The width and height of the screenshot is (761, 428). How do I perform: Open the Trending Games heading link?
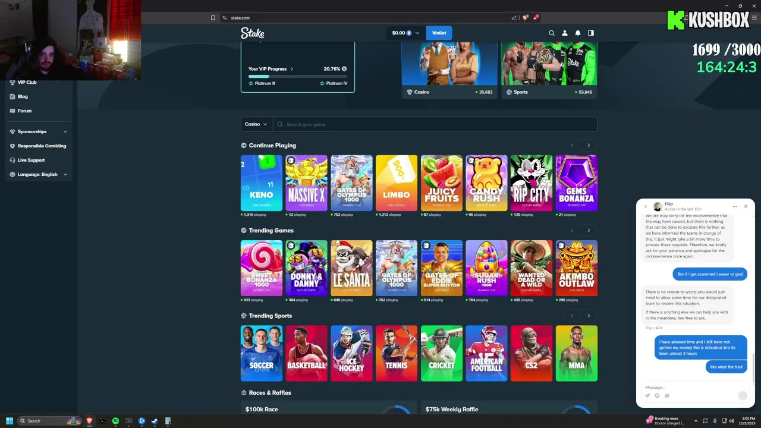(x=271, y=231)
